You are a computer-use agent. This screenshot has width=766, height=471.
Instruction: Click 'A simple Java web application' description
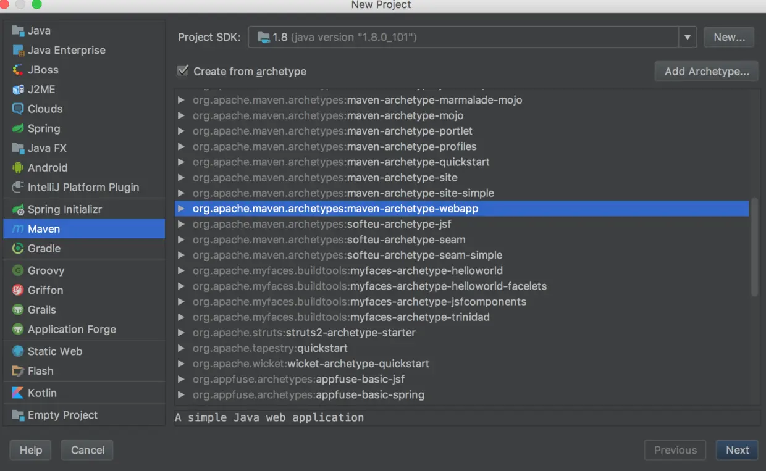[x=269, y=417]
